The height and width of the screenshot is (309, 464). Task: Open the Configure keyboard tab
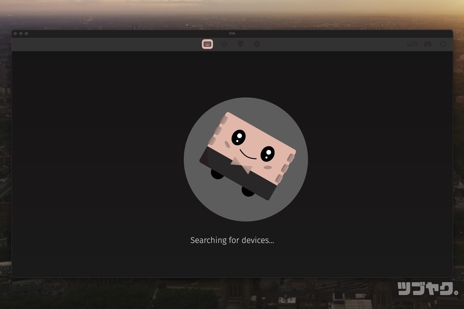coord(207,44)
